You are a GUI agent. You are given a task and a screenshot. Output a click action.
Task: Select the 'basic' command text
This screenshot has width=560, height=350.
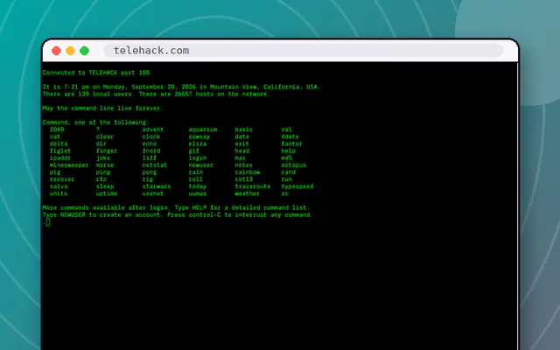(244, 129)
